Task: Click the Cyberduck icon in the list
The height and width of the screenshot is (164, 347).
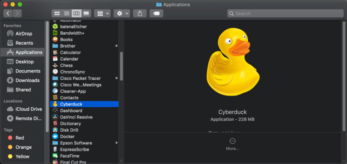Action: (x=55, y=104)
